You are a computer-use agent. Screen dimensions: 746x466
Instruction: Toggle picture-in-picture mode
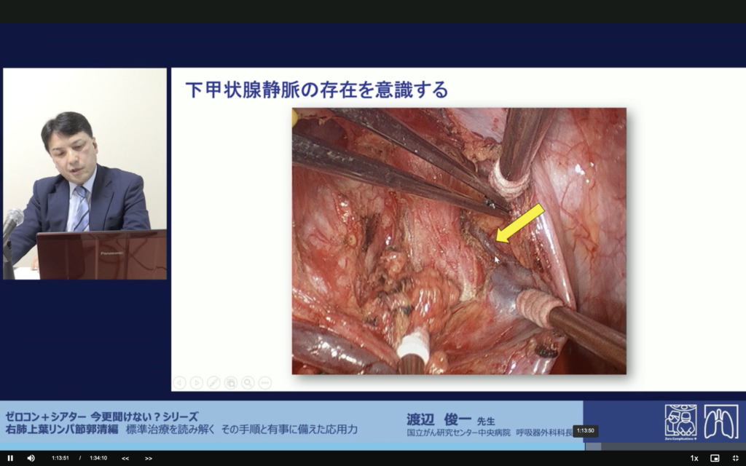[x=715, y=458]
